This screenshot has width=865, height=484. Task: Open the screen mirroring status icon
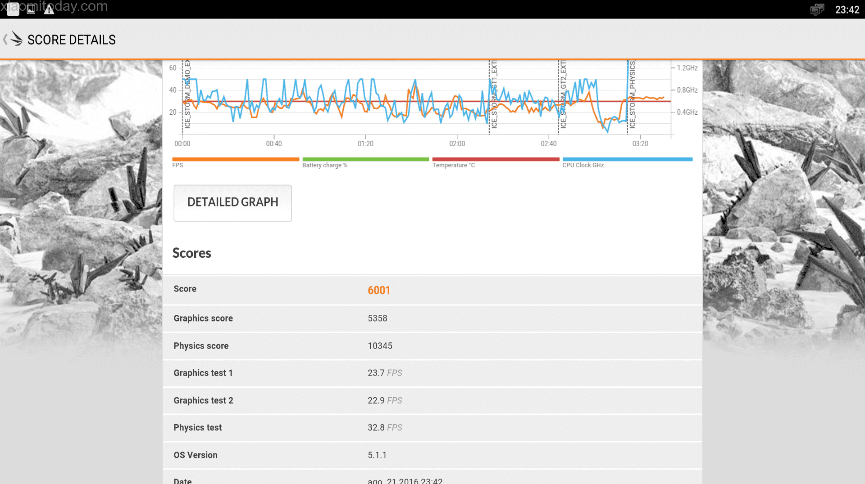816,9
